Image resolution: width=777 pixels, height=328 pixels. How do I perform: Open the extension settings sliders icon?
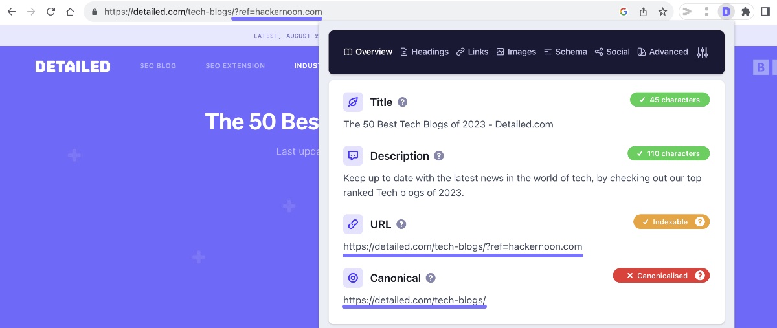point(703,52)
